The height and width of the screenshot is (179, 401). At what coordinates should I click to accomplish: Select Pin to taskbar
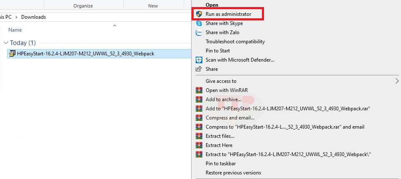point(220,164)
